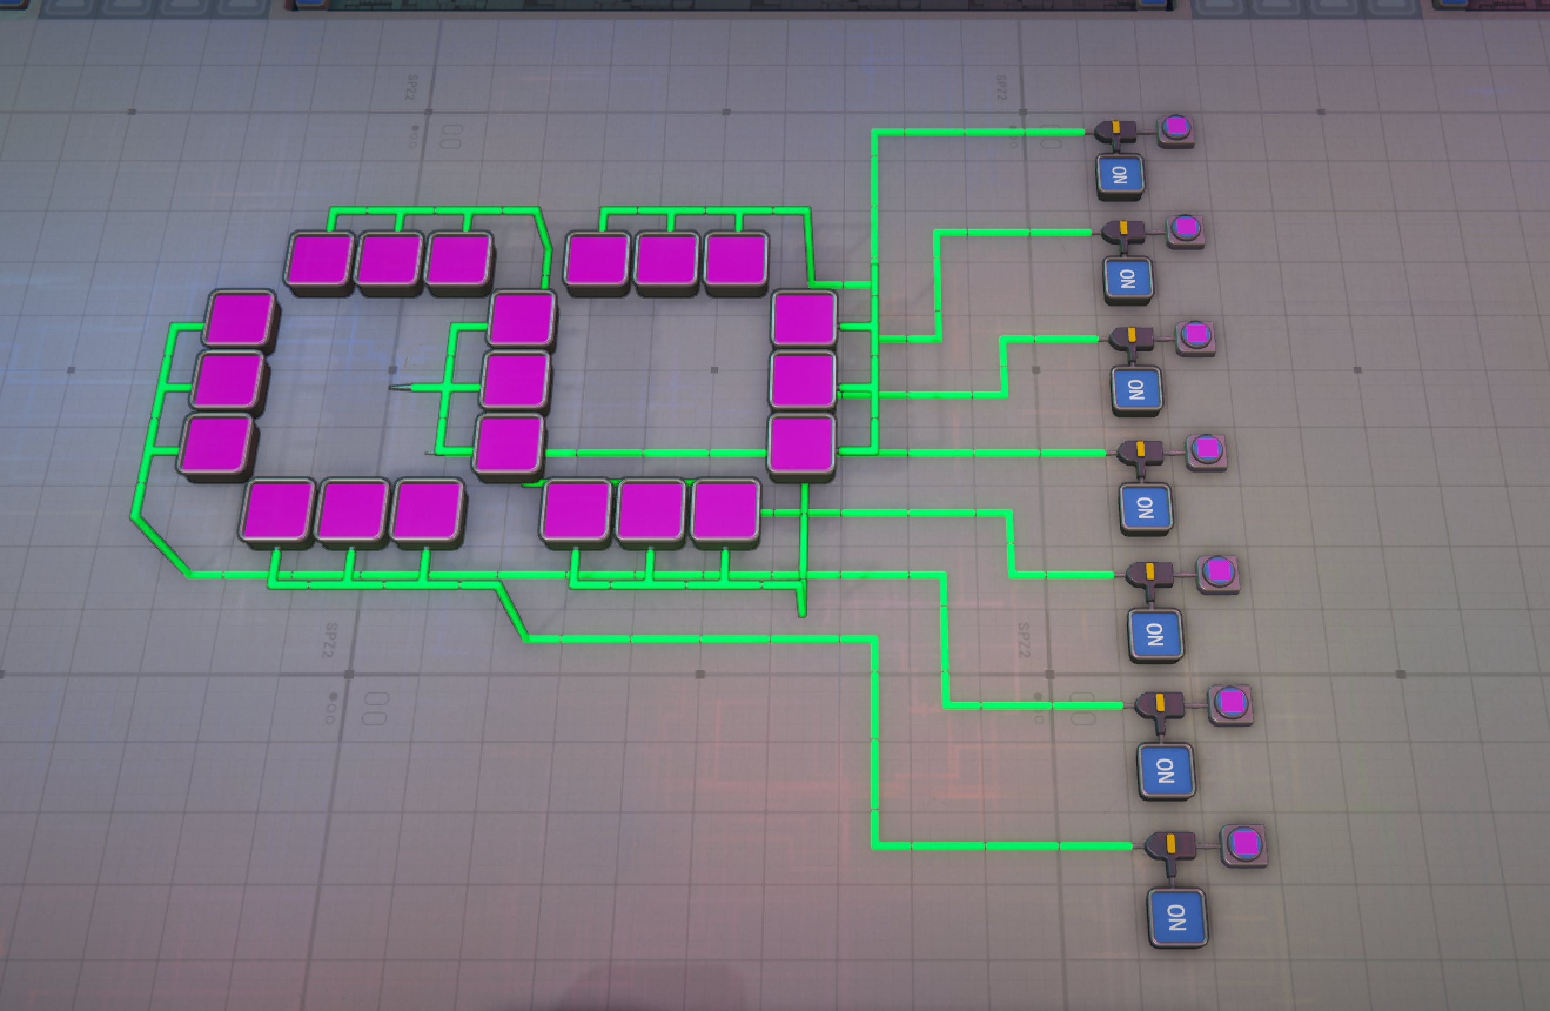Toggle the topmost ON button

1119,176
